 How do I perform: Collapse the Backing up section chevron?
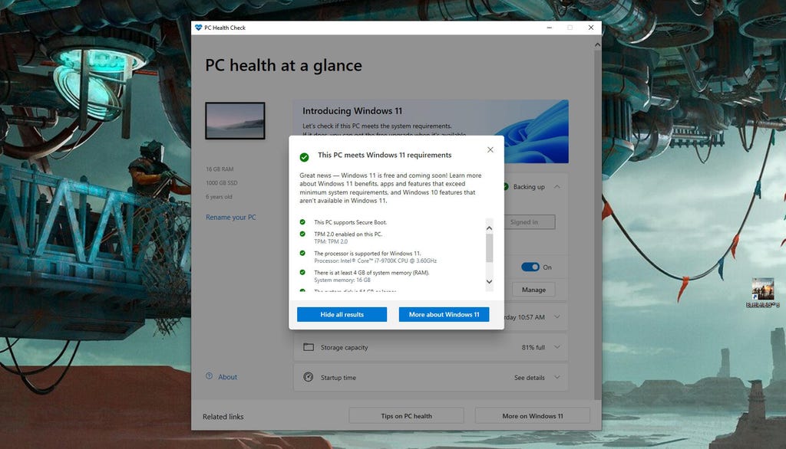(x=556, y=186)
